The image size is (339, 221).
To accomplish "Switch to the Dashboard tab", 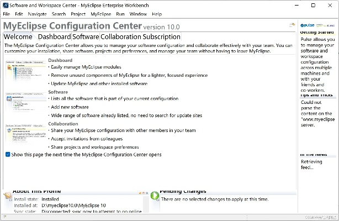I will 54,36.
